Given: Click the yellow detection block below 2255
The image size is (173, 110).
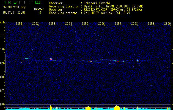Looking at the screenshot, I should (x=89, y=108).
